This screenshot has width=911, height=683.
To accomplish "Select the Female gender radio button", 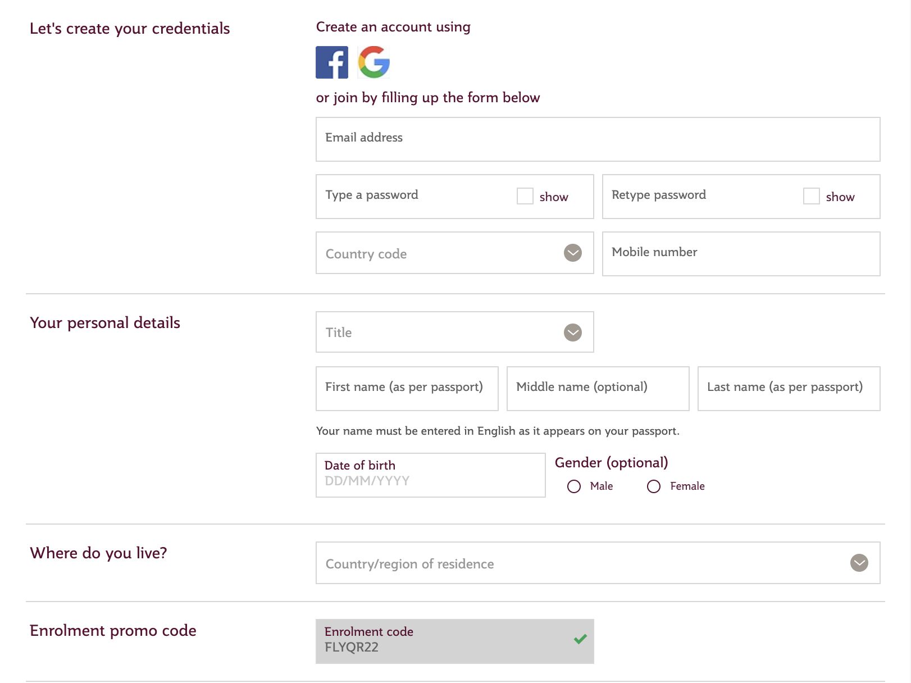I will click(654, 486).
